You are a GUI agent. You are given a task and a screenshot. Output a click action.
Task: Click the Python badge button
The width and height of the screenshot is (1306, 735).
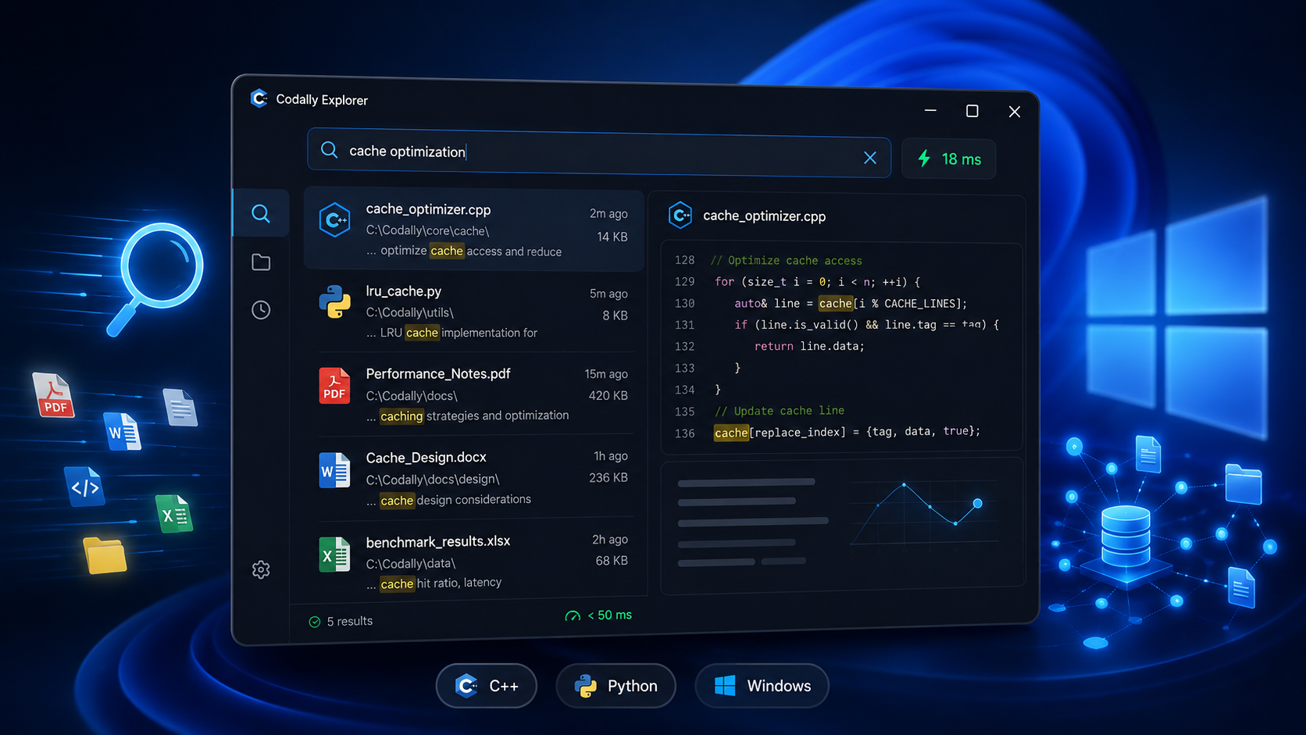click(616, 686)
